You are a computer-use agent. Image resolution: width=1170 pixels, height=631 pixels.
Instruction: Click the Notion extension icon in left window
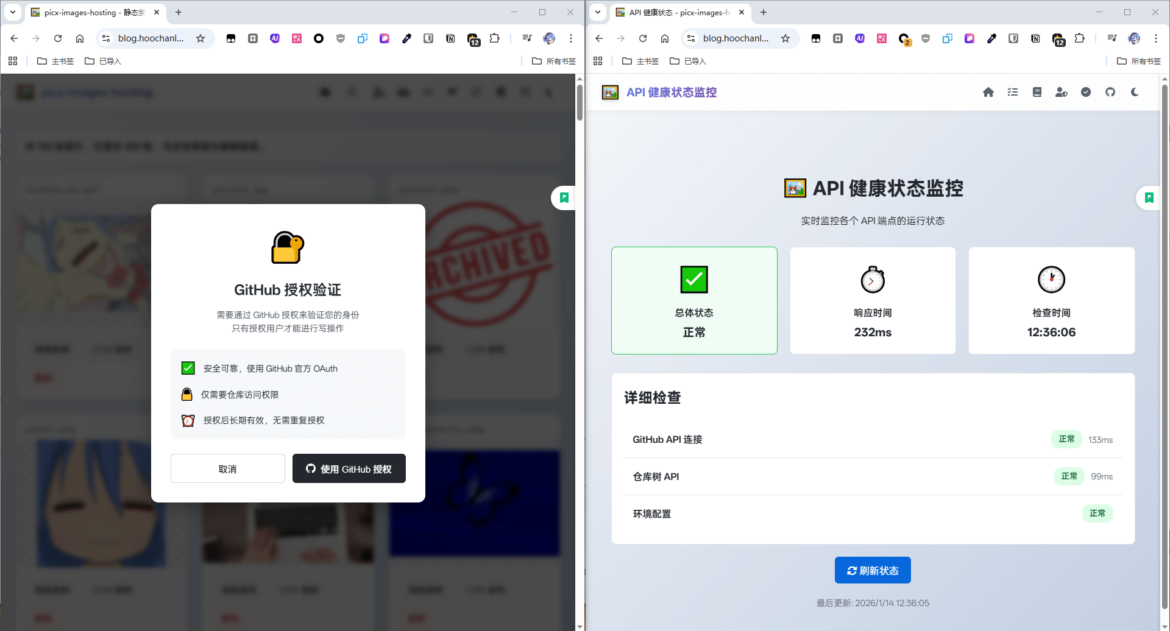point(450,38)
